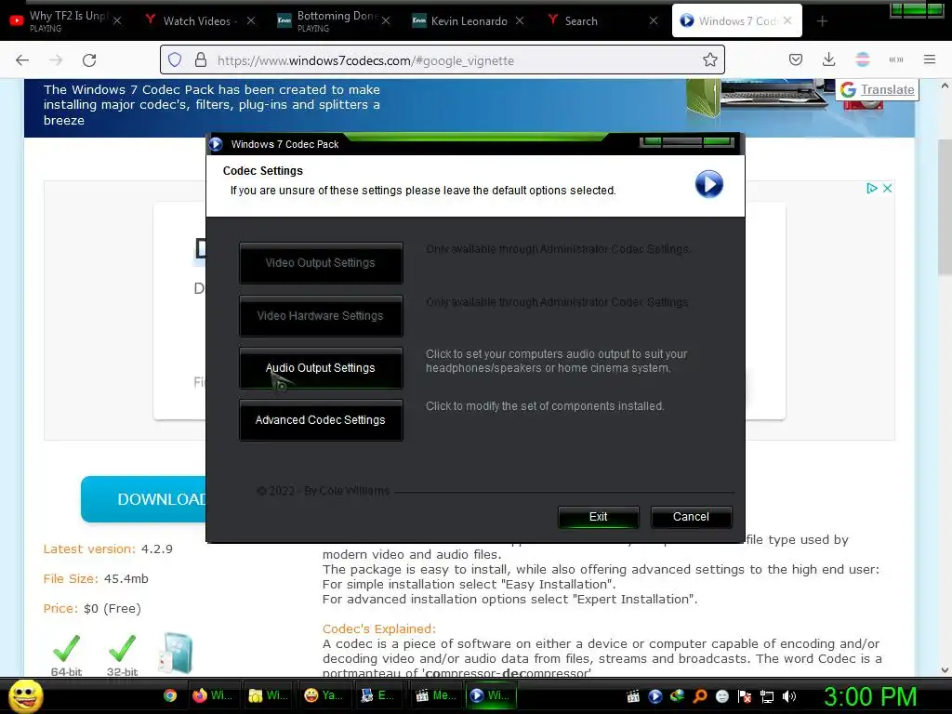Select the 'Windows 7 Cod' active tab
The height and width of the screenshot is (714, 952).
[737, 20]
